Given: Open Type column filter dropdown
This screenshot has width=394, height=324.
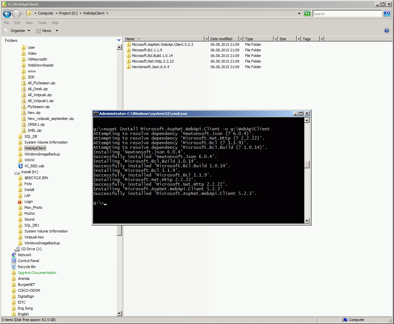Looking at the screenshot, I should point(276,39).
